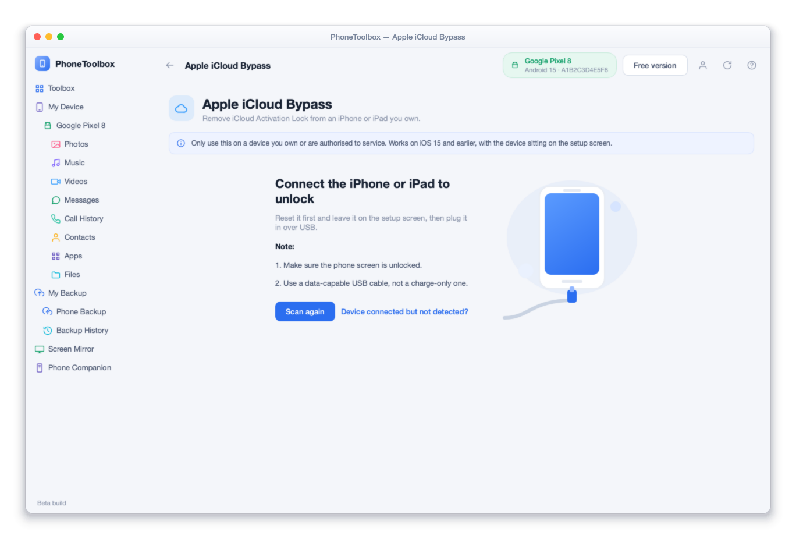Click the Google Pixel 8 Android icon in sidebar

tap(48, 126)
